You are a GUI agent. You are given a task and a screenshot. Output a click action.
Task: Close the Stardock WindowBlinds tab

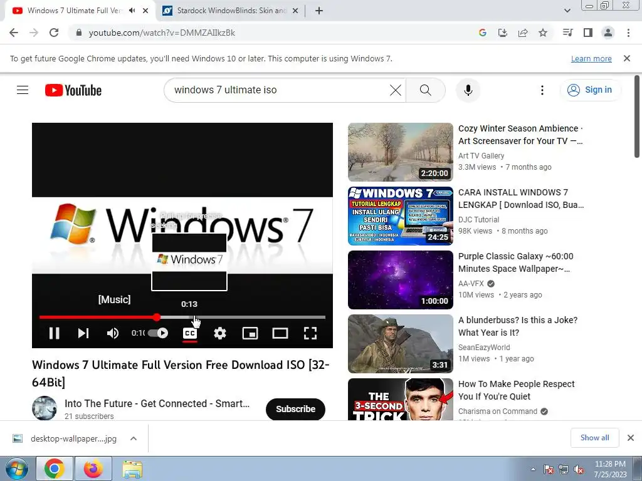pos(295,11)
